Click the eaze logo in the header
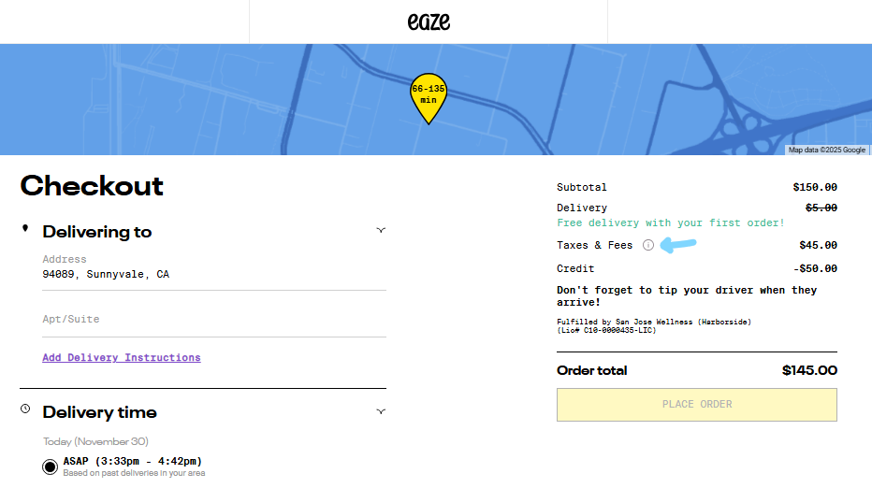This screenshot has height=488, width=872. click(429, 21)
